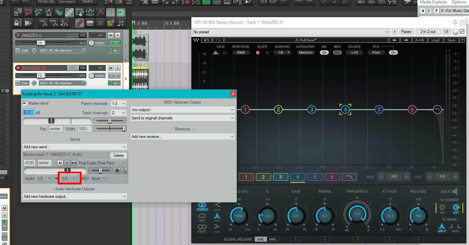The width and height of the screenshot is (469, 245).
Task: Toggle the metronome in REAPER toolbar
Action: [48, 13]
